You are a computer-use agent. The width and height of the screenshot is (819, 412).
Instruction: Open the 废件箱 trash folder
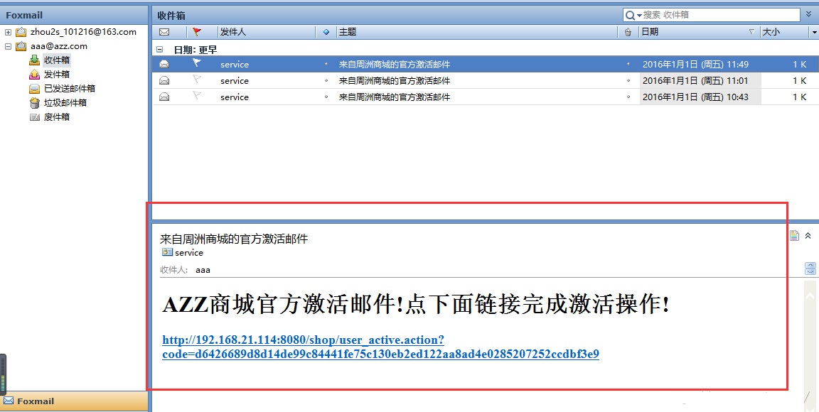pyautogui.click(x=57, y=117)
